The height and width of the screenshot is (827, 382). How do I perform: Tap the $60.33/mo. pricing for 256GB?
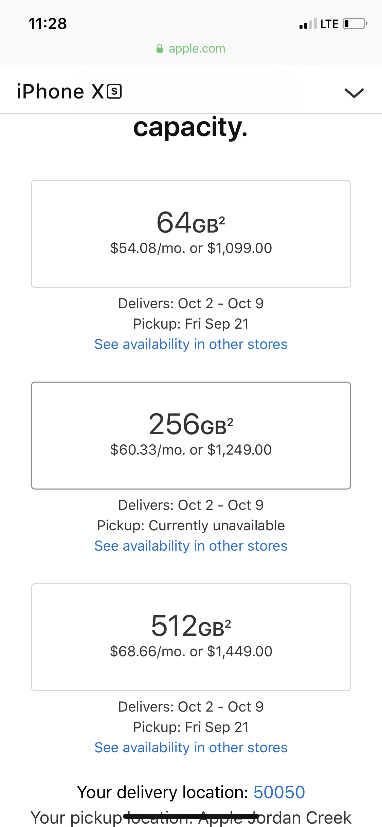pyautogui.click(x=148, y=450)
